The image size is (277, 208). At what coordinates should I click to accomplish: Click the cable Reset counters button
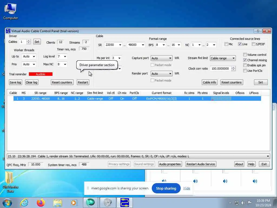[x=232, y=82]
